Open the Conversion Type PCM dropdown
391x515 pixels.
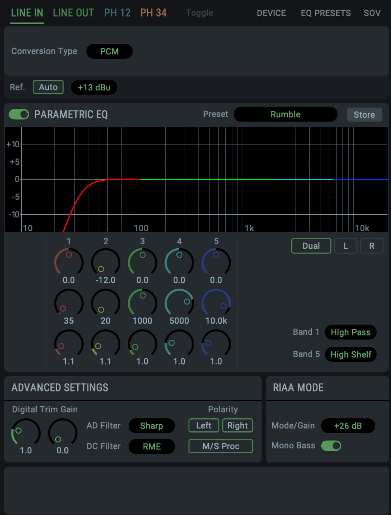pyautogui.click(x=109, y=51)
